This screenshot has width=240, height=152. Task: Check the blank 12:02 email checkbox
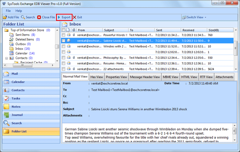tap(64, 52)
